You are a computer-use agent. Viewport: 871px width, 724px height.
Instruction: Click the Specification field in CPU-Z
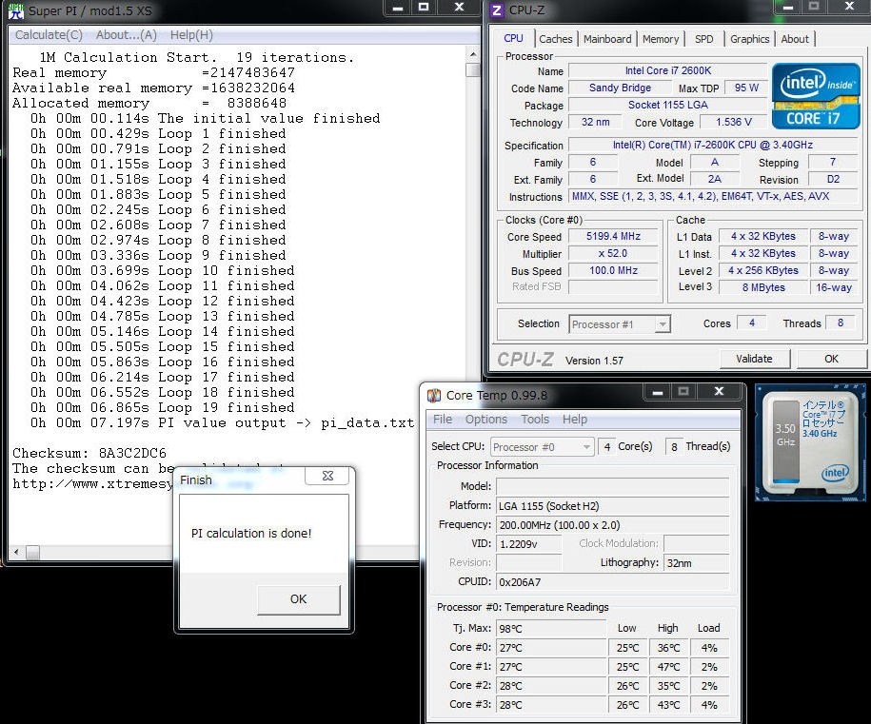(x=713, y=145)
